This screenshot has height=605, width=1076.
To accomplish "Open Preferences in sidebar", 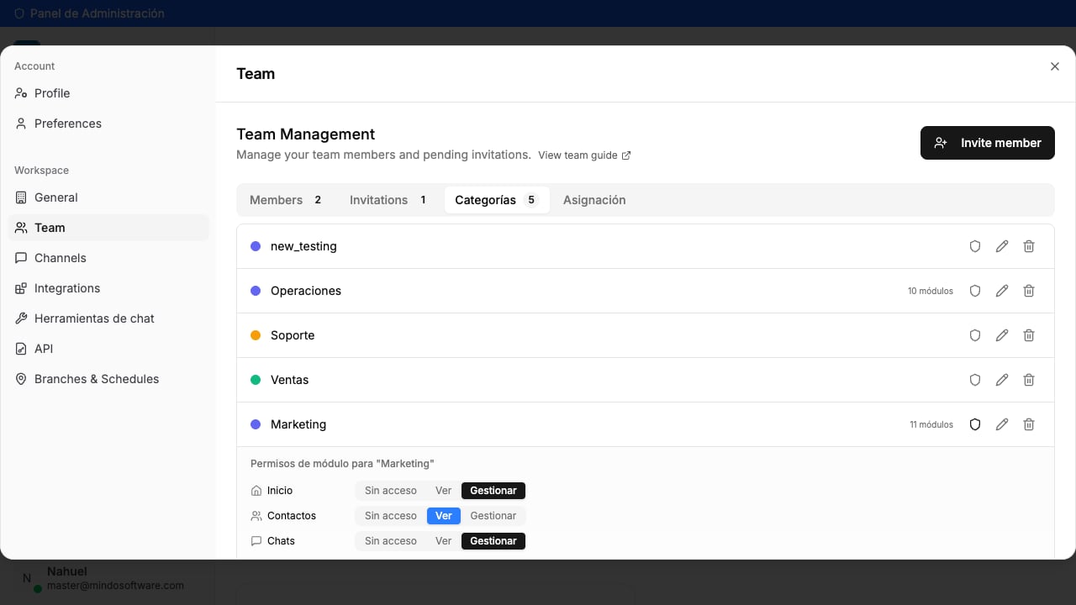I will [x=108, y=124].
